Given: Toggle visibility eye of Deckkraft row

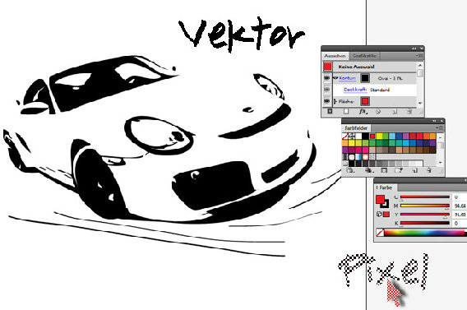Looking at the screenshot, I should (x=326, y=90).
